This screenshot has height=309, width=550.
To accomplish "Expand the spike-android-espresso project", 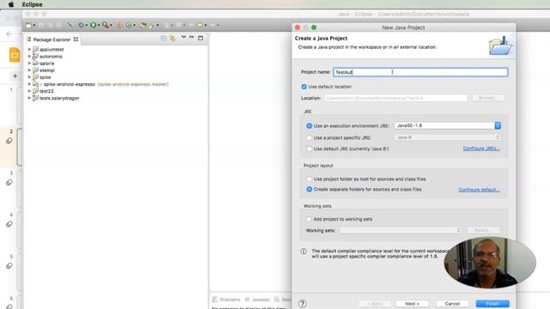I will (29, 84).
